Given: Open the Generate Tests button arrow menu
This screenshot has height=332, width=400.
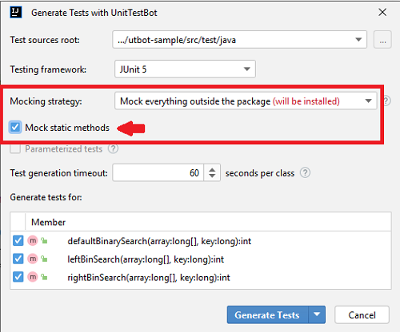Looking at the screenshot, I should (x=317, y=314).
